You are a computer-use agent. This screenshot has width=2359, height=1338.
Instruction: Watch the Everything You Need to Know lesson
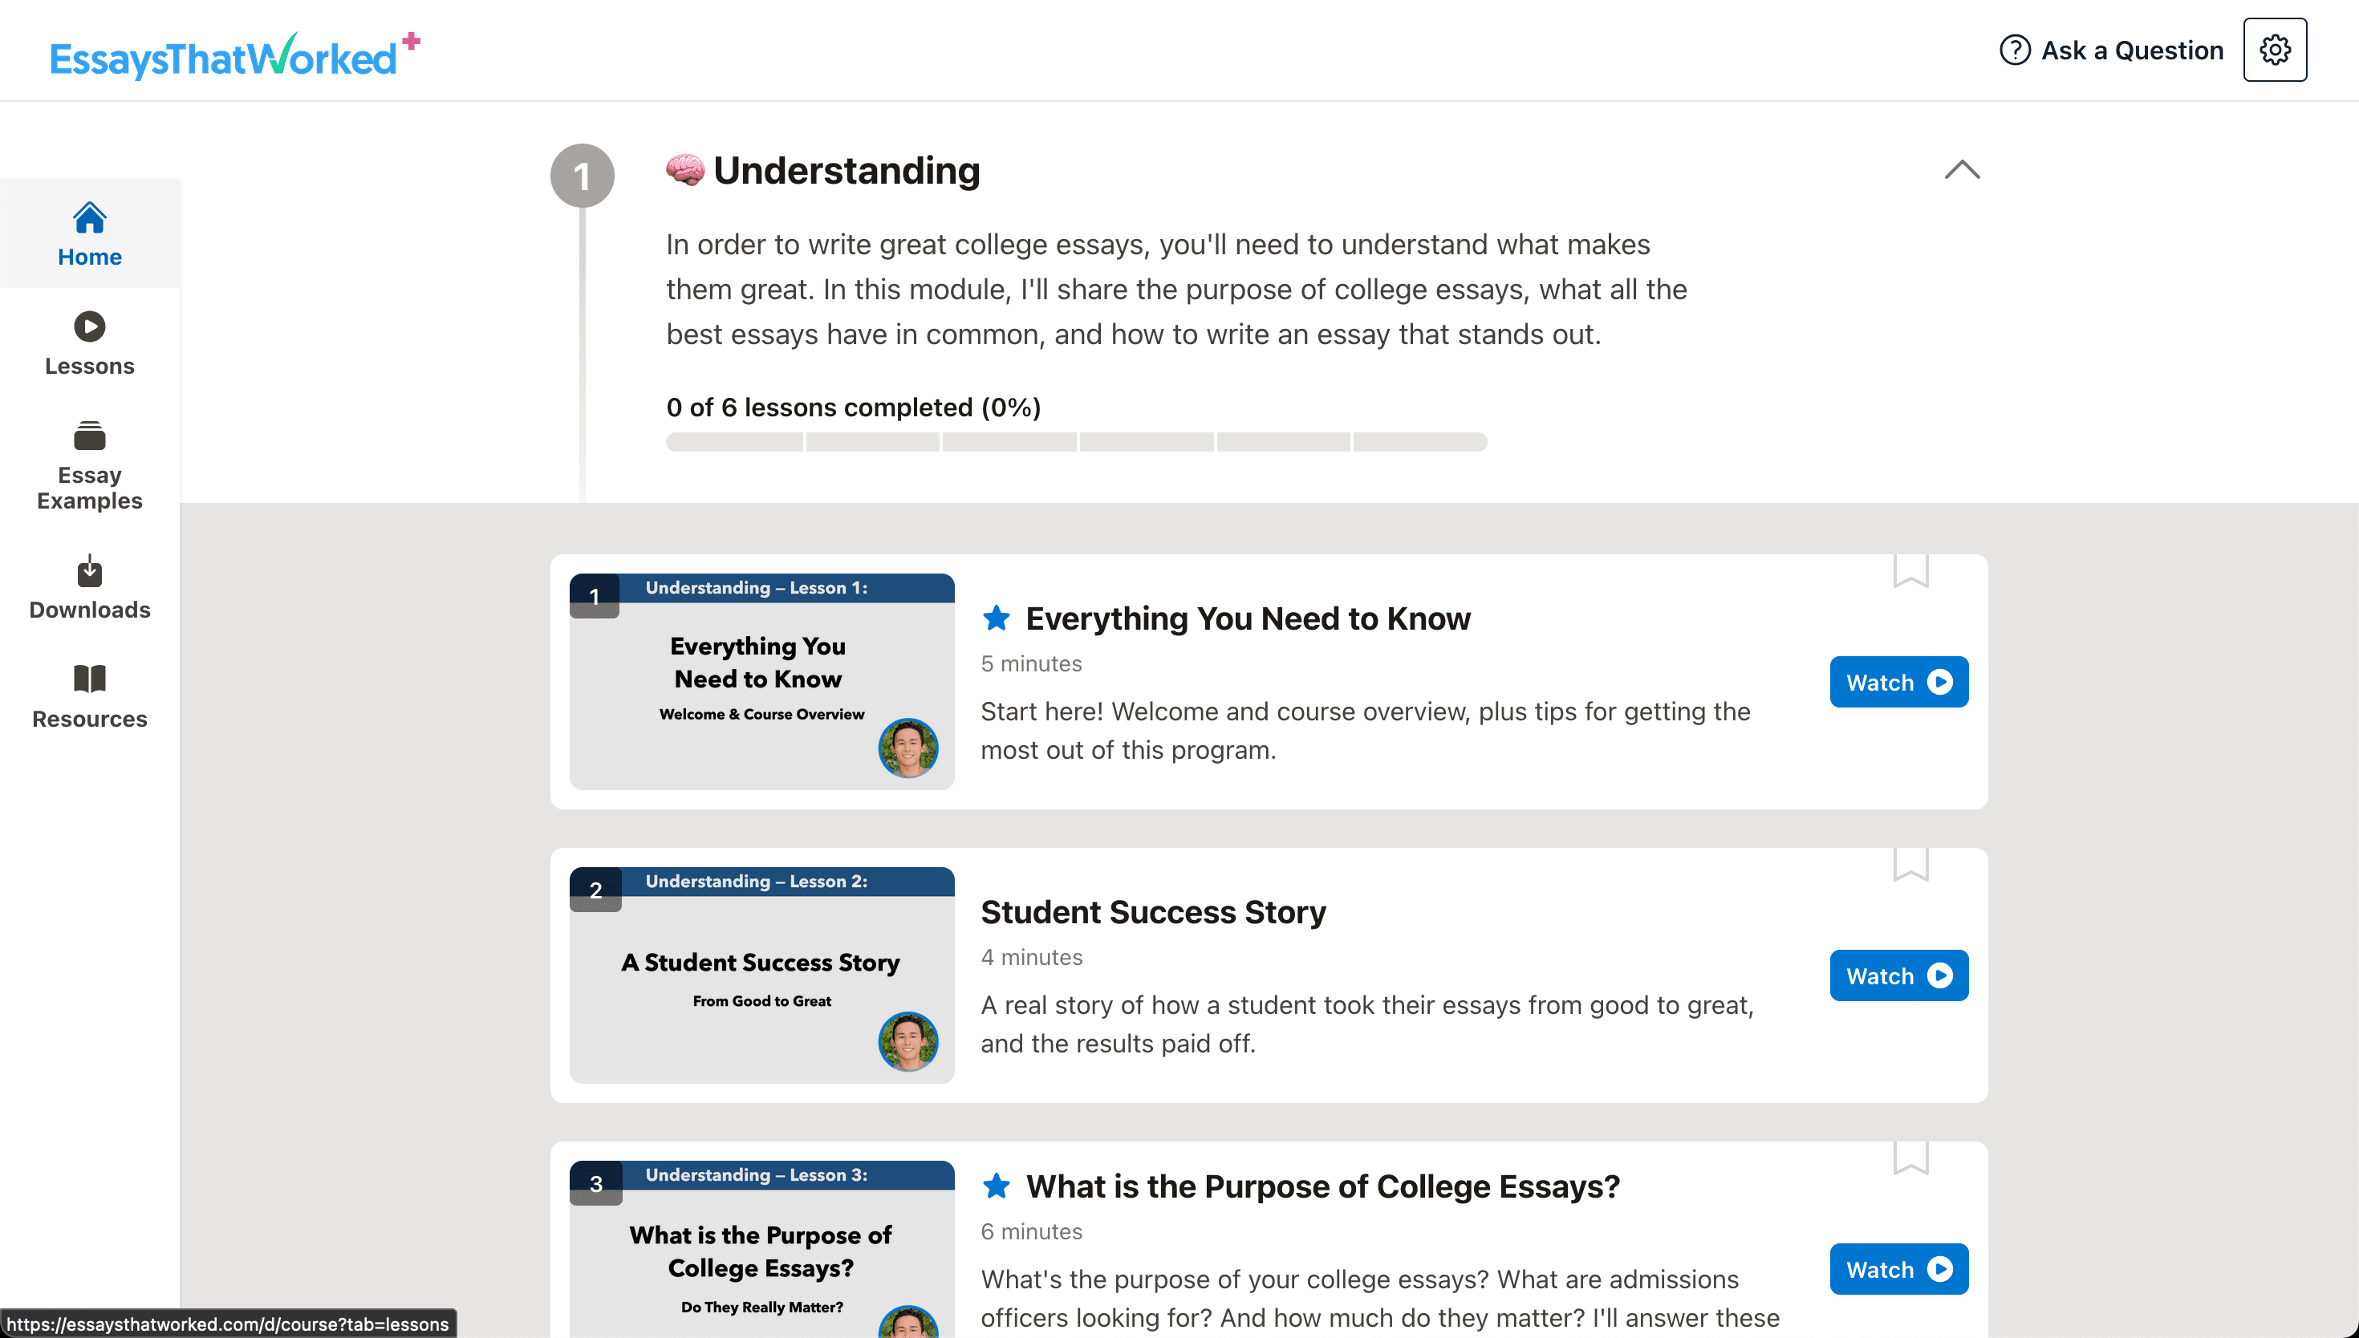tap(1898, 682)
